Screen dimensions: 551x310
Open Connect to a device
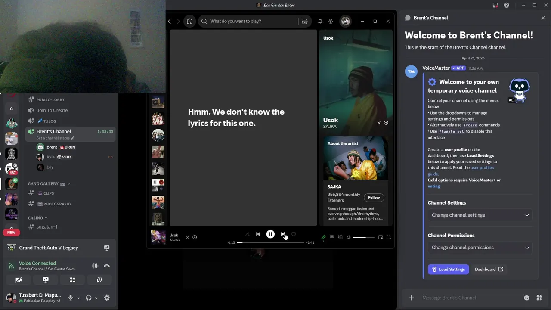(340, 237)
